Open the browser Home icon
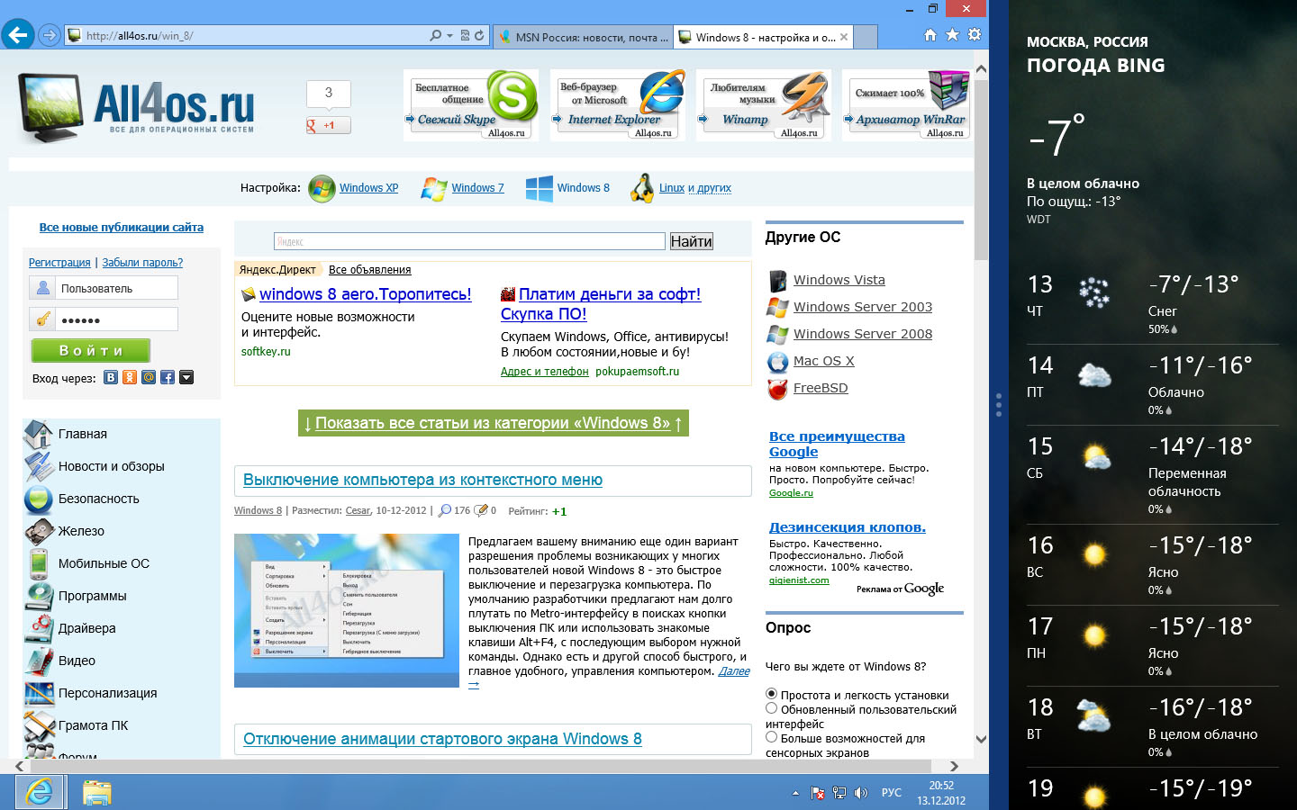Viewport: 1297px width, 810px height. [930, 35]
